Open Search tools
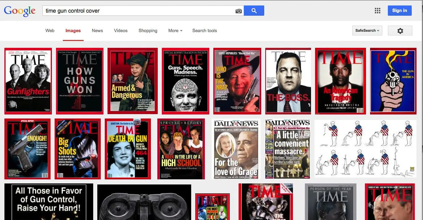Image resolution: width=423 pixels, height=220 pixels. [205, 30]
